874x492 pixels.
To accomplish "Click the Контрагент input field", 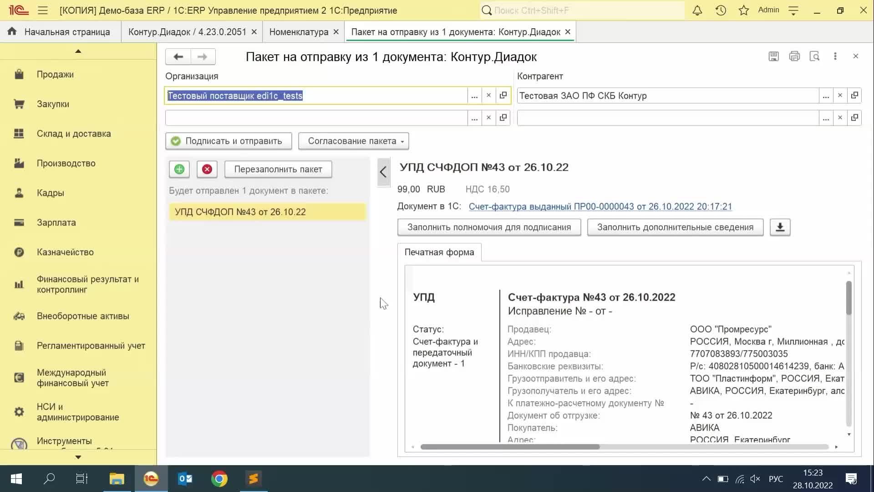I will 668,96.
